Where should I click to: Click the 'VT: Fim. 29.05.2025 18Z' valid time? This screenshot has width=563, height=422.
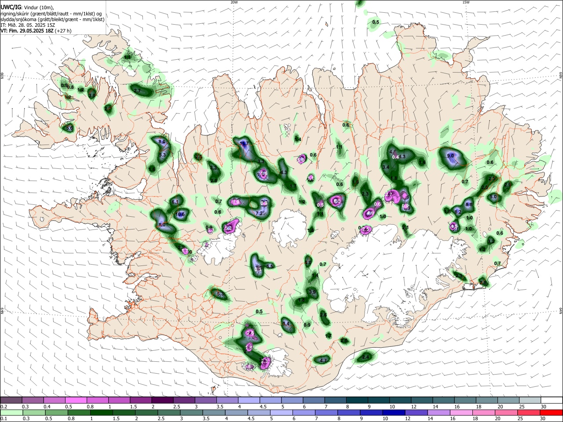[x=27, y=31]
